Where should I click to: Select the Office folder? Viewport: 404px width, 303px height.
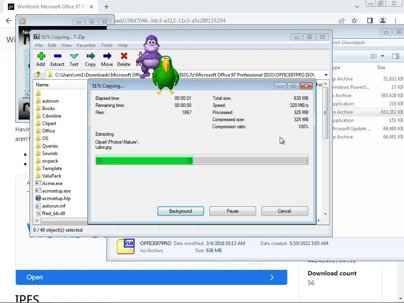tap(49, 131)
